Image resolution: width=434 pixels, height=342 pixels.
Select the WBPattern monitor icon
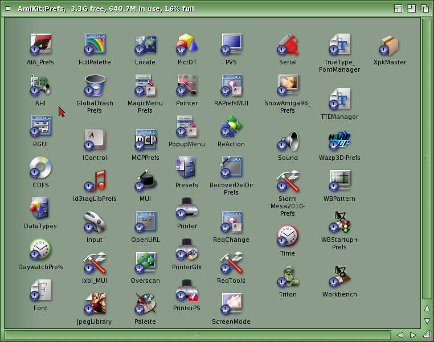click(x=339, y=180)
